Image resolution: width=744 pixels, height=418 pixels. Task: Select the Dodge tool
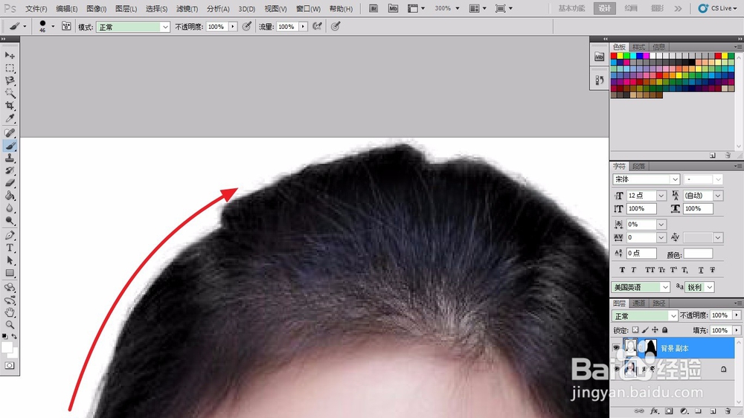point(10,221)
